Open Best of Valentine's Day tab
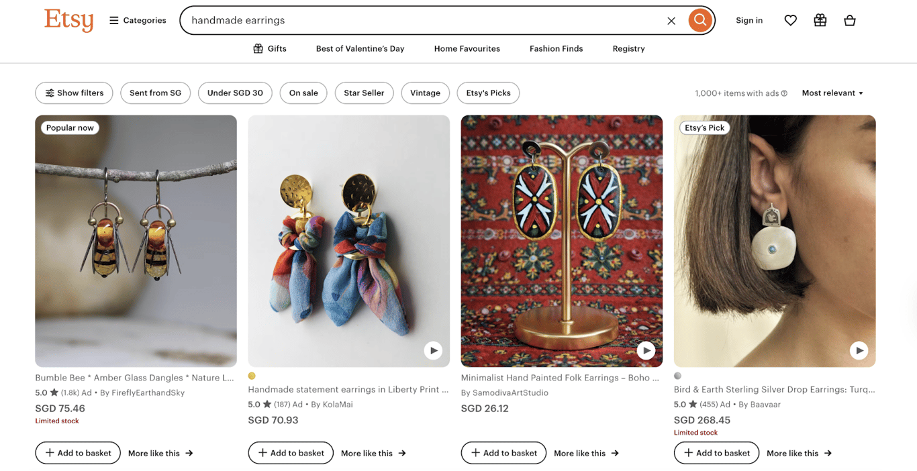The height and width of the screenshot is (471, 917). pos(360,49)
